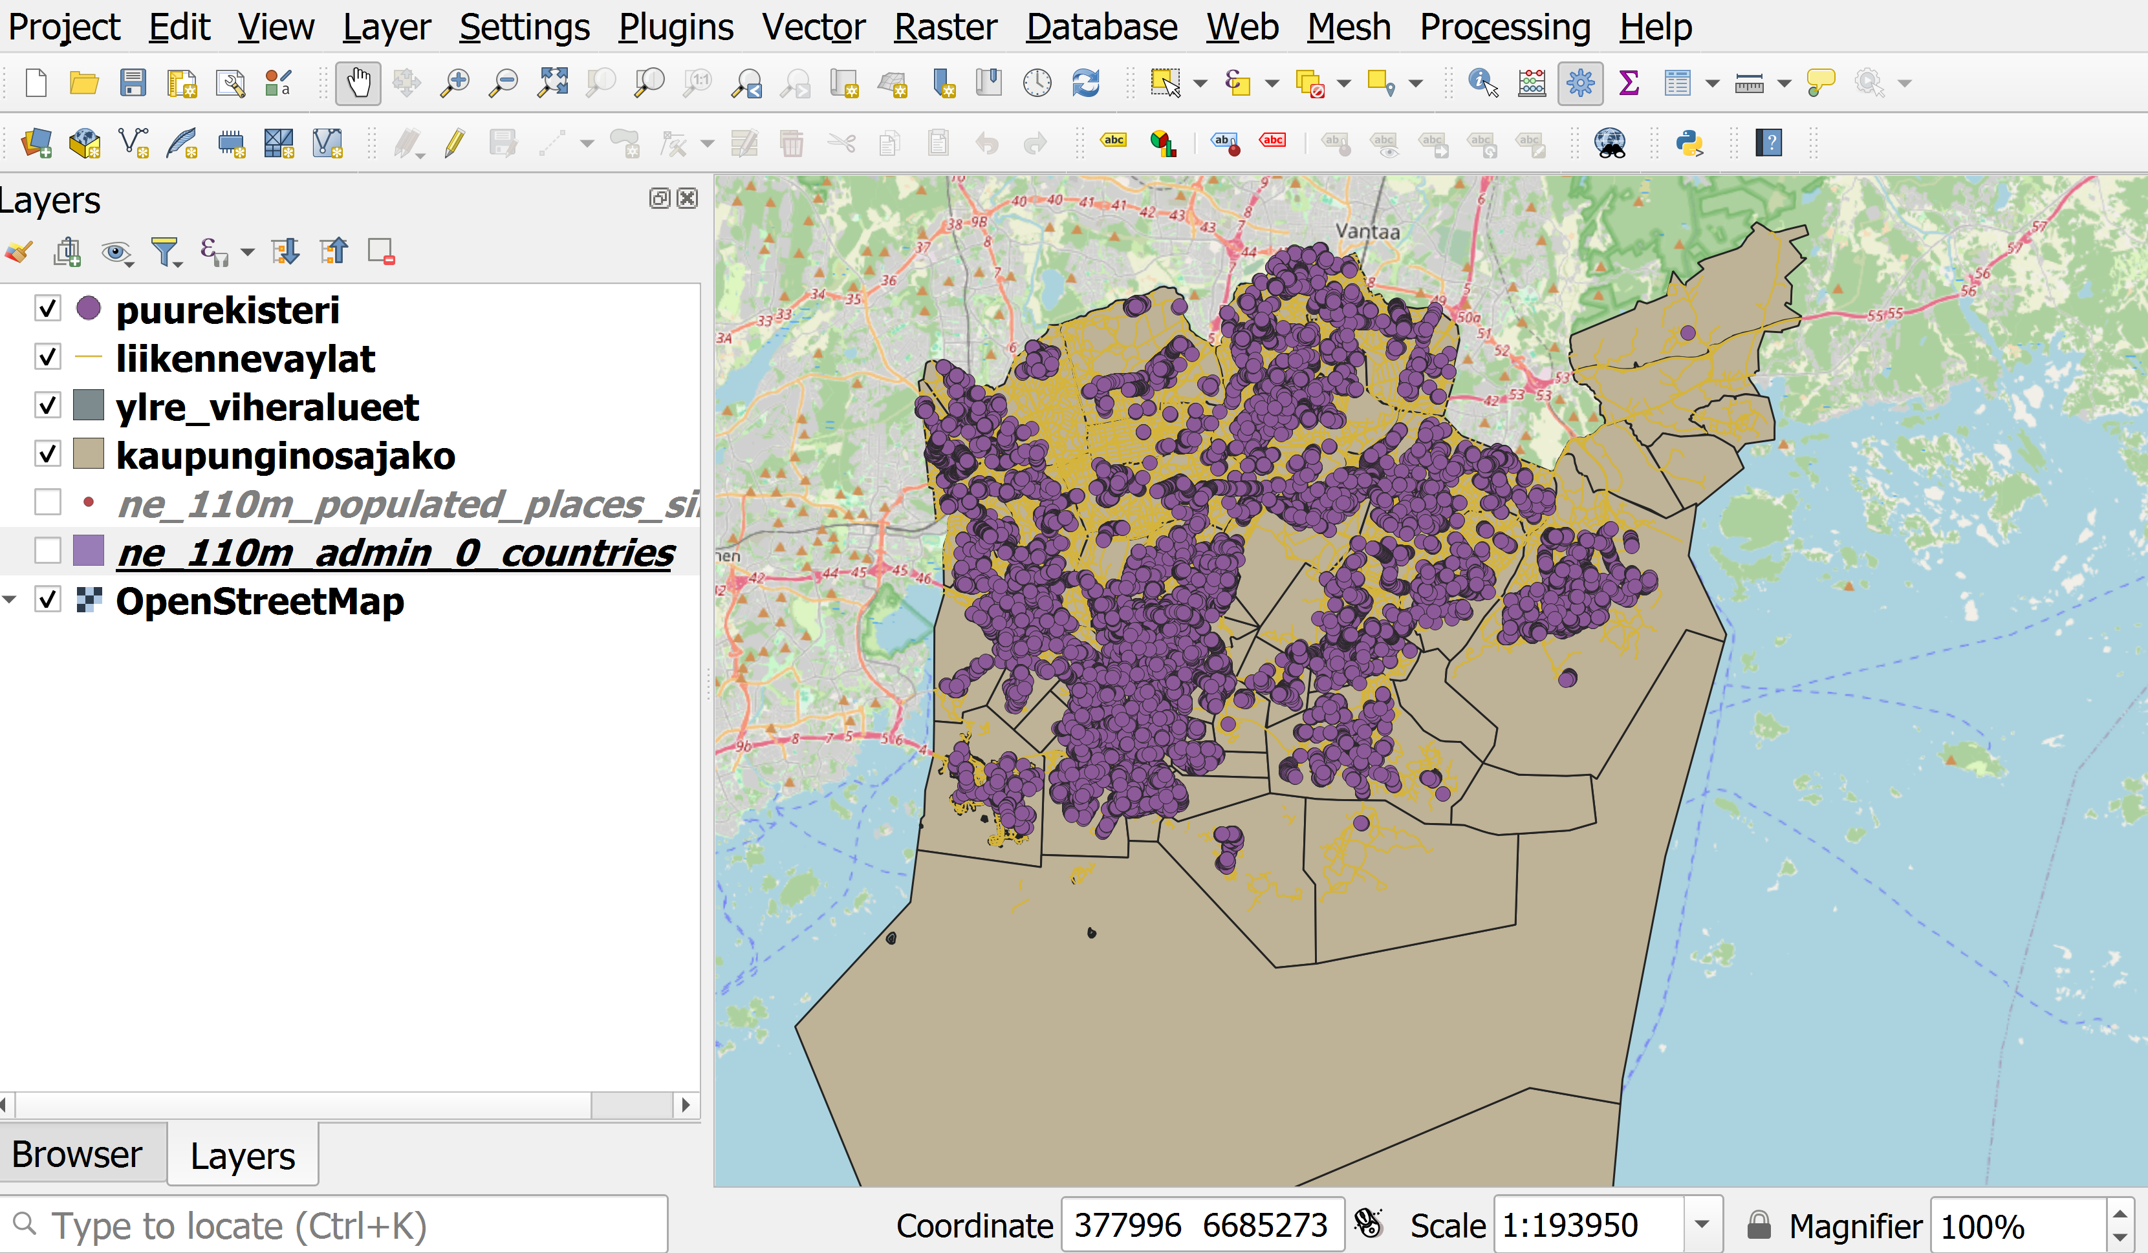Click the Open Attribute Table icon
2148x1253 pixels.
click(1676, 83)
